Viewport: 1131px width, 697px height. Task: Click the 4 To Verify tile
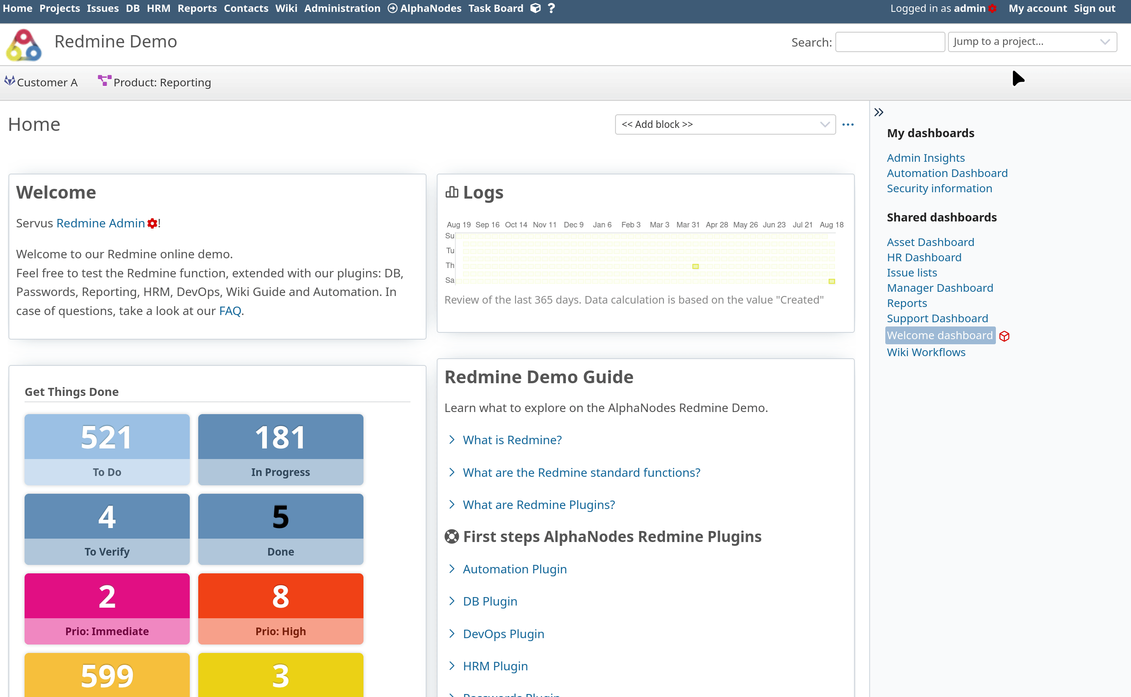[x=107, y=529]
